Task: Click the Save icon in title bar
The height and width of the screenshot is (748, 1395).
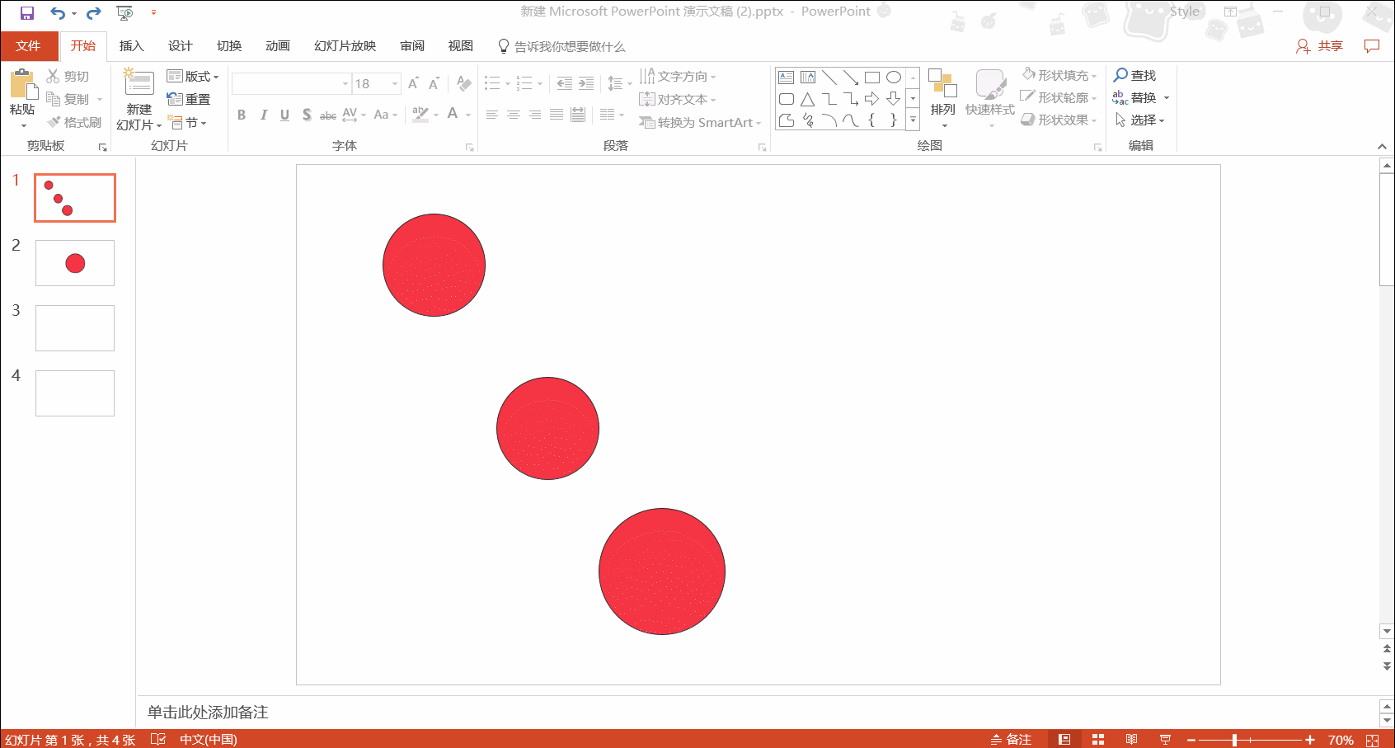Action: pos(27,13)
